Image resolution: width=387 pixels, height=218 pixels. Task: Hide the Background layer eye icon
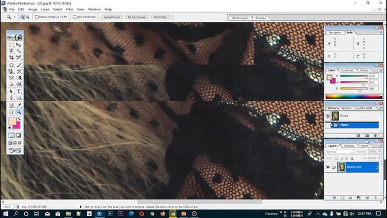[328, 167]
